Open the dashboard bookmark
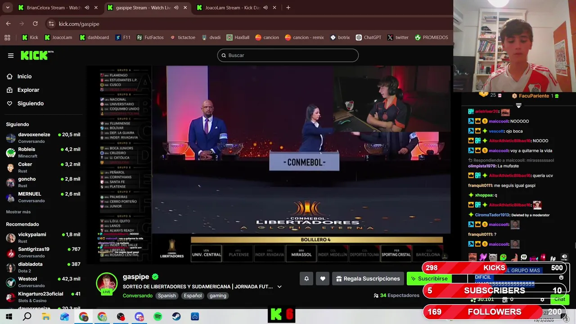This screenshot has width=576, height=324. [94, 37]
